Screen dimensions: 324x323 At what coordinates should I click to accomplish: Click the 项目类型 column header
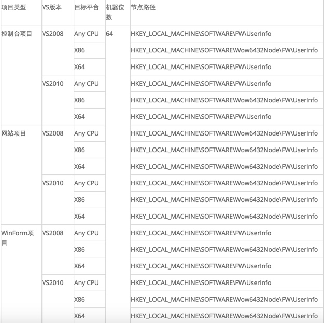pyautogui.click(x=21, y=12)
